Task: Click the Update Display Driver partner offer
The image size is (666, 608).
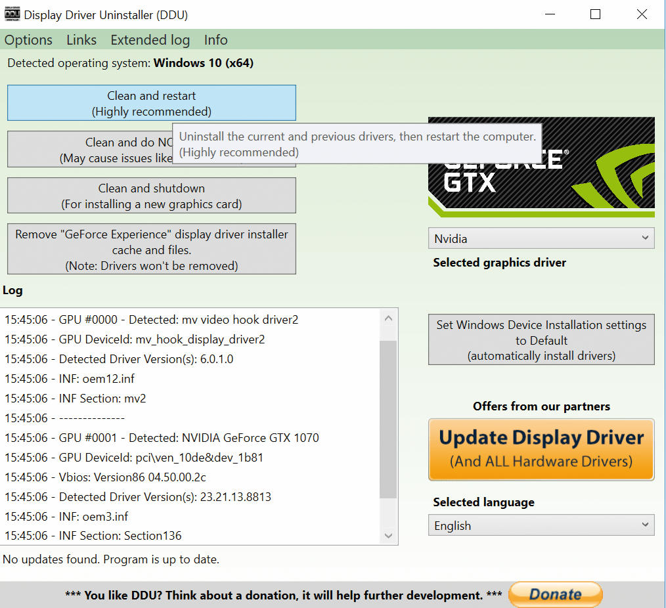Action: [541, 450]
